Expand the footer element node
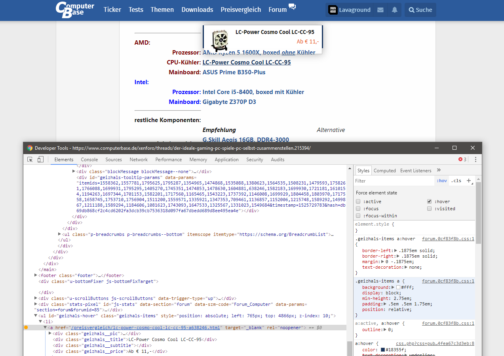Viewport: 504px width, 356px height. coord(36,275)
